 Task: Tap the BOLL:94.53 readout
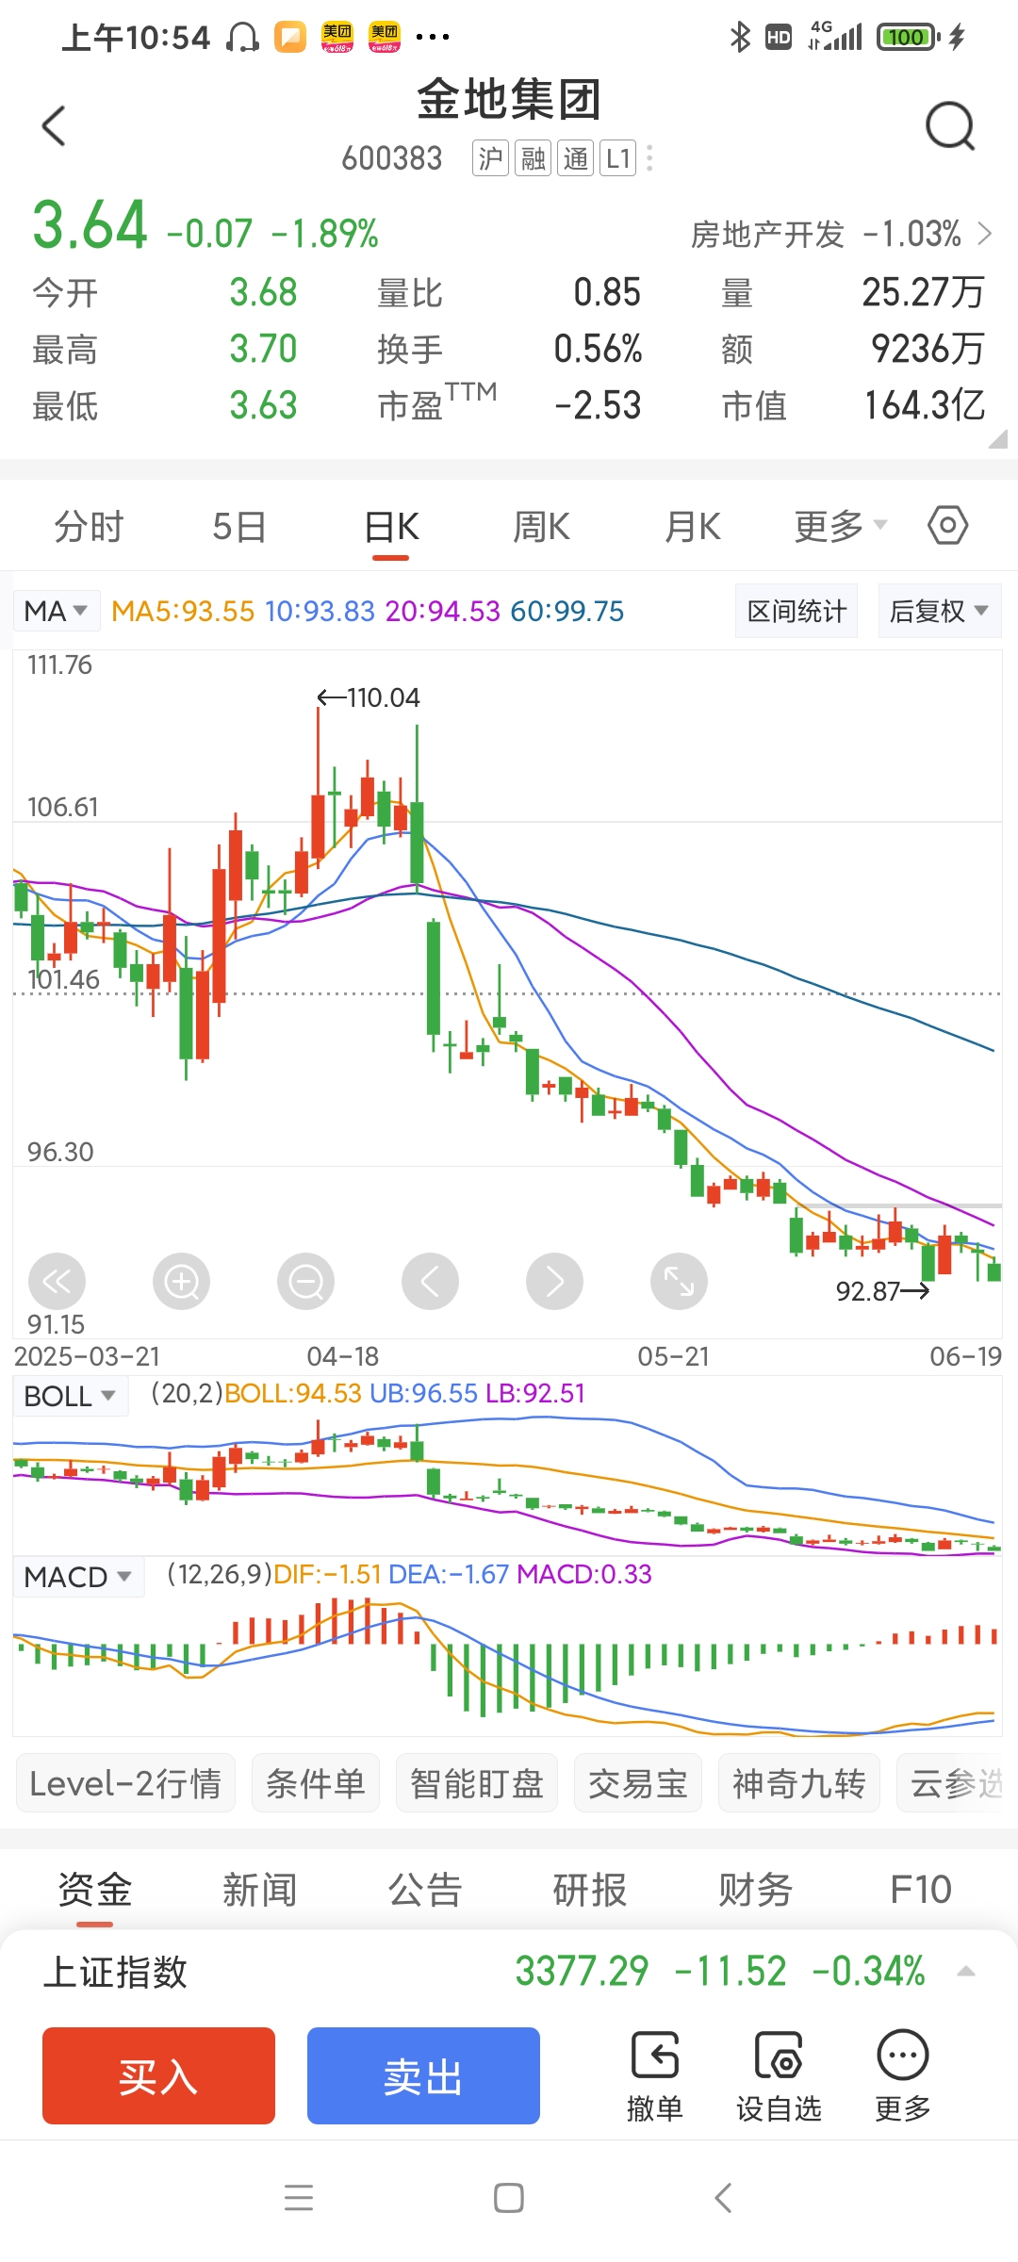click(x=293, y=1393)
